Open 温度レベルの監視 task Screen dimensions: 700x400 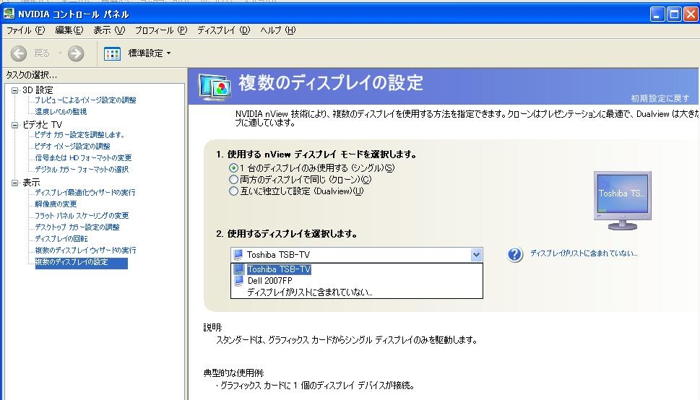tap(61, 112)
